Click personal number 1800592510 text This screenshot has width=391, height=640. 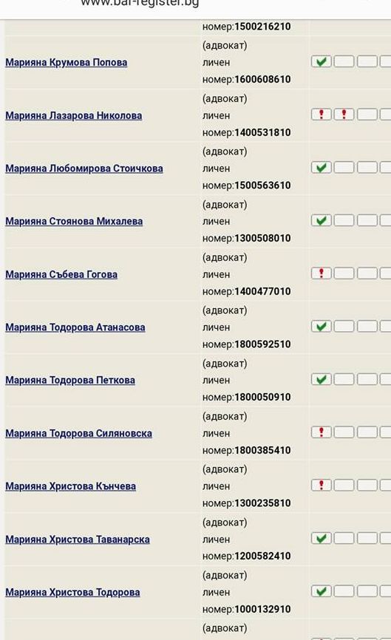point(262,344)
